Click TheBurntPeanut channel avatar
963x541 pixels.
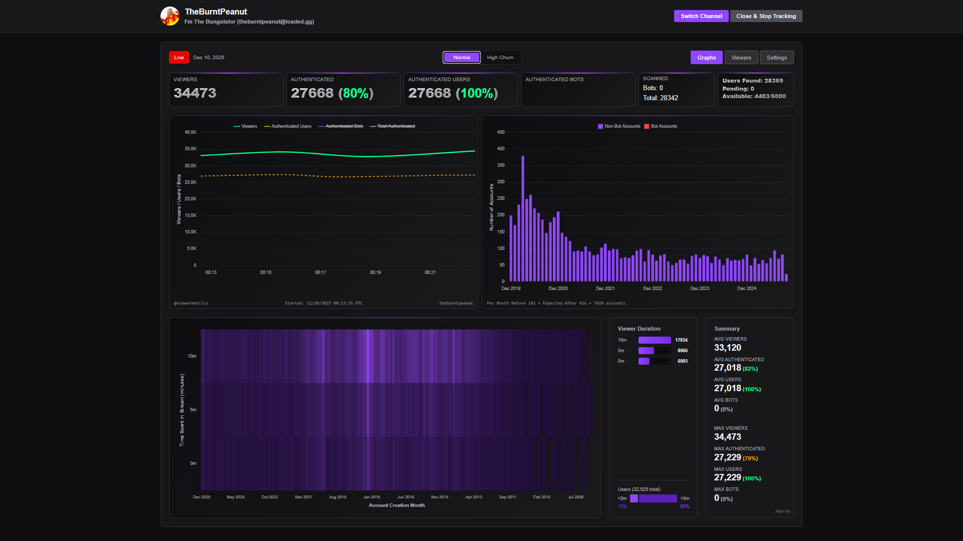[170, 16]
